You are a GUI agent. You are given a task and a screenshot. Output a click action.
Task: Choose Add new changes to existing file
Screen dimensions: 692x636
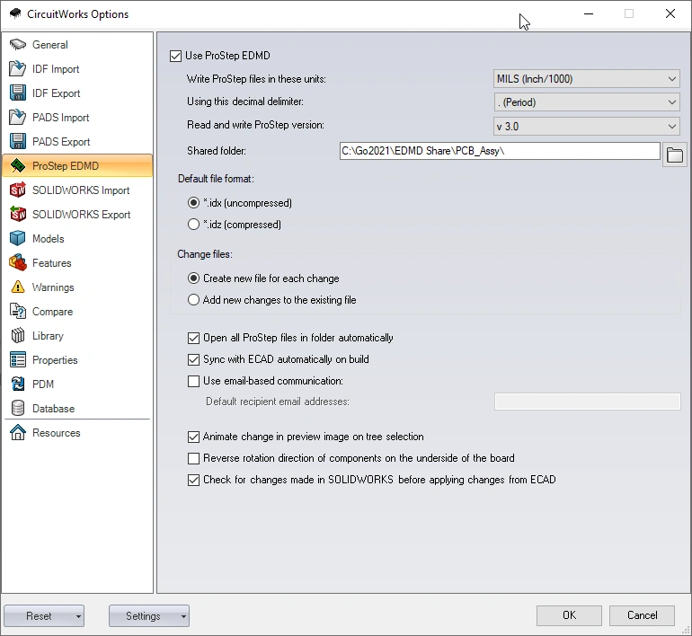click(194, 300)
